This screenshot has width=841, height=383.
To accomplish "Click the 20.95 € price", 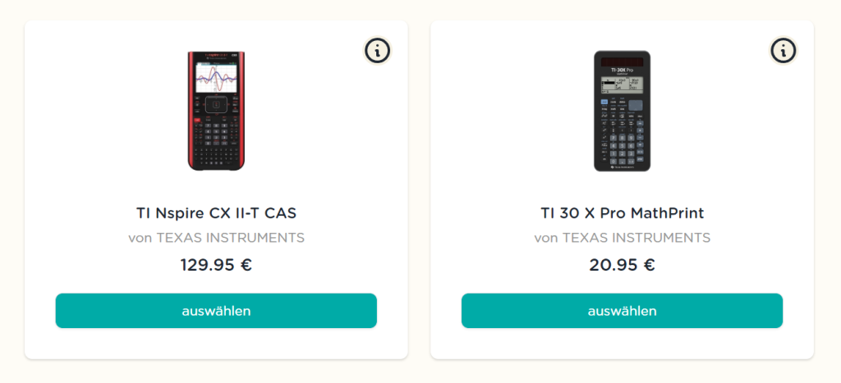I will pos(623,265).
